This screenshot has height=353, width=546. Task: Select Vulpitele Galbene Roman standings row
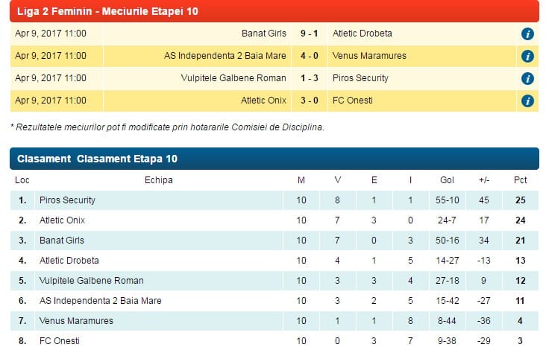coord(274,281)
